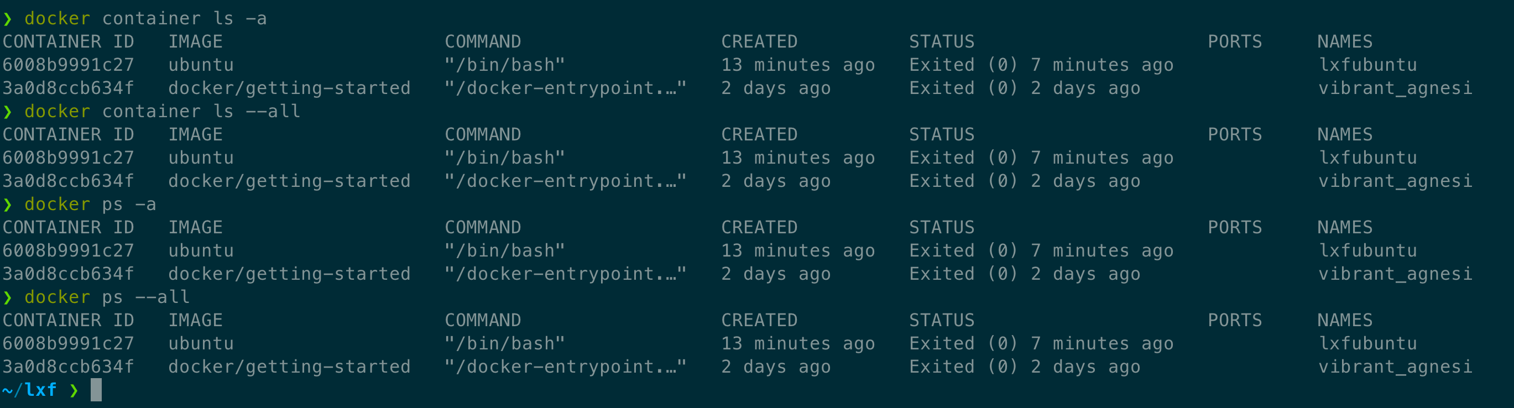
Task: Click the PORTS header in second listing
Action: (1235, 135)
